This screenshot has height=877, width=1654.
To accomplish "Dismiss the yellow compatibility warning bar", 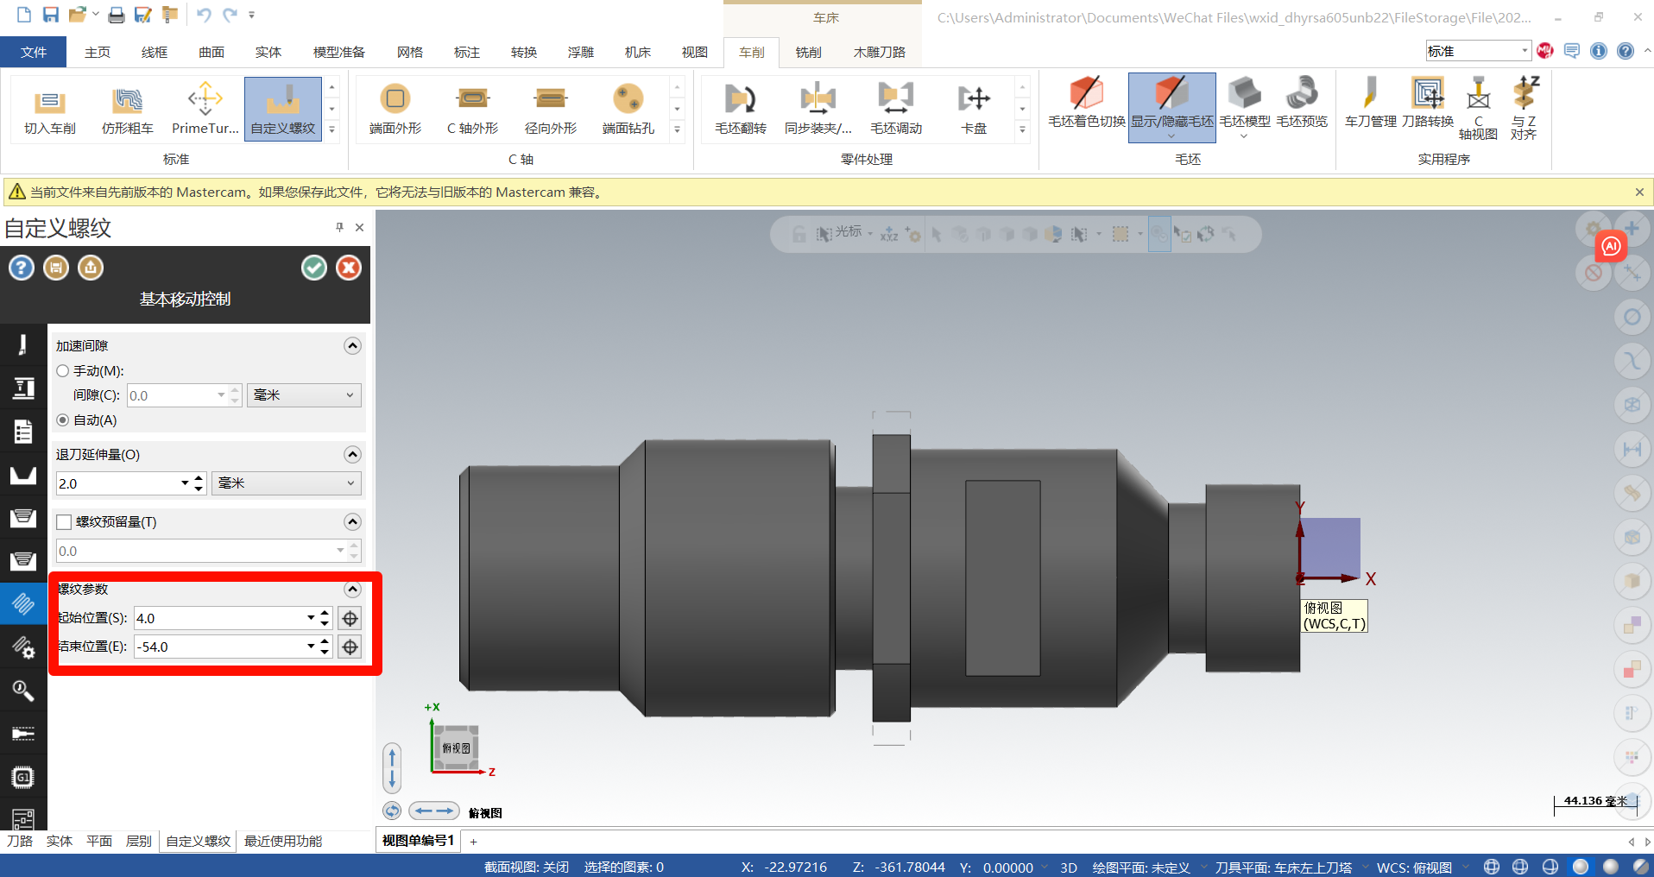I will pyautogui.click(x=1639, y=192).
